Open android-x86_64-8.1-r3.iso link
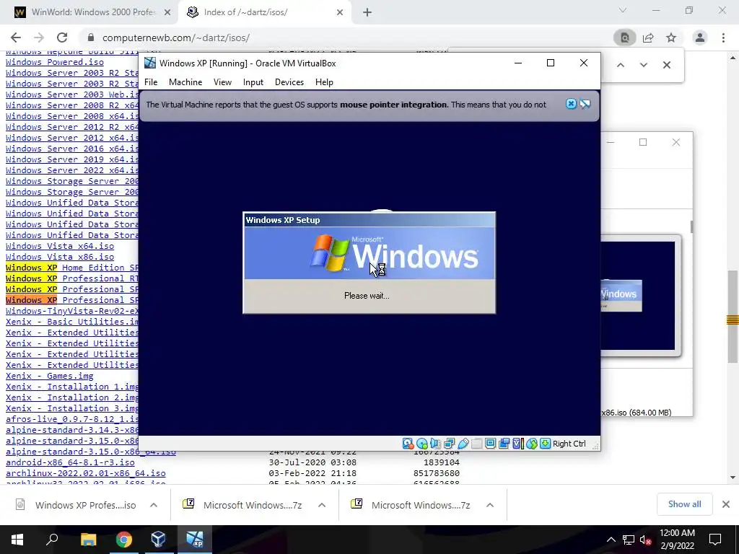 [70, 462]
